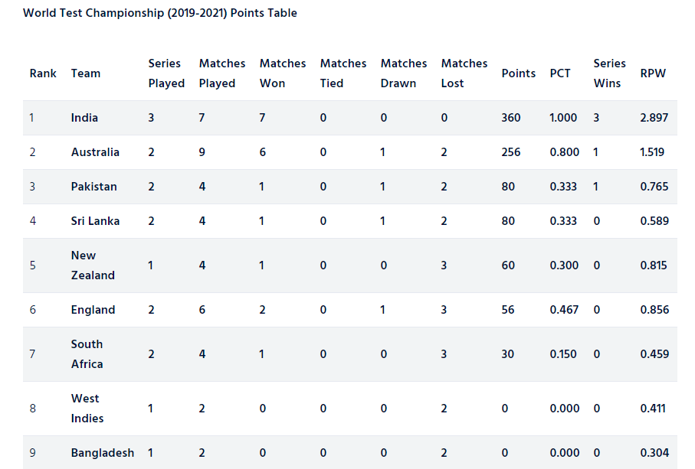Select Australia's 1.519 RPW value

(x=652, y=152)
